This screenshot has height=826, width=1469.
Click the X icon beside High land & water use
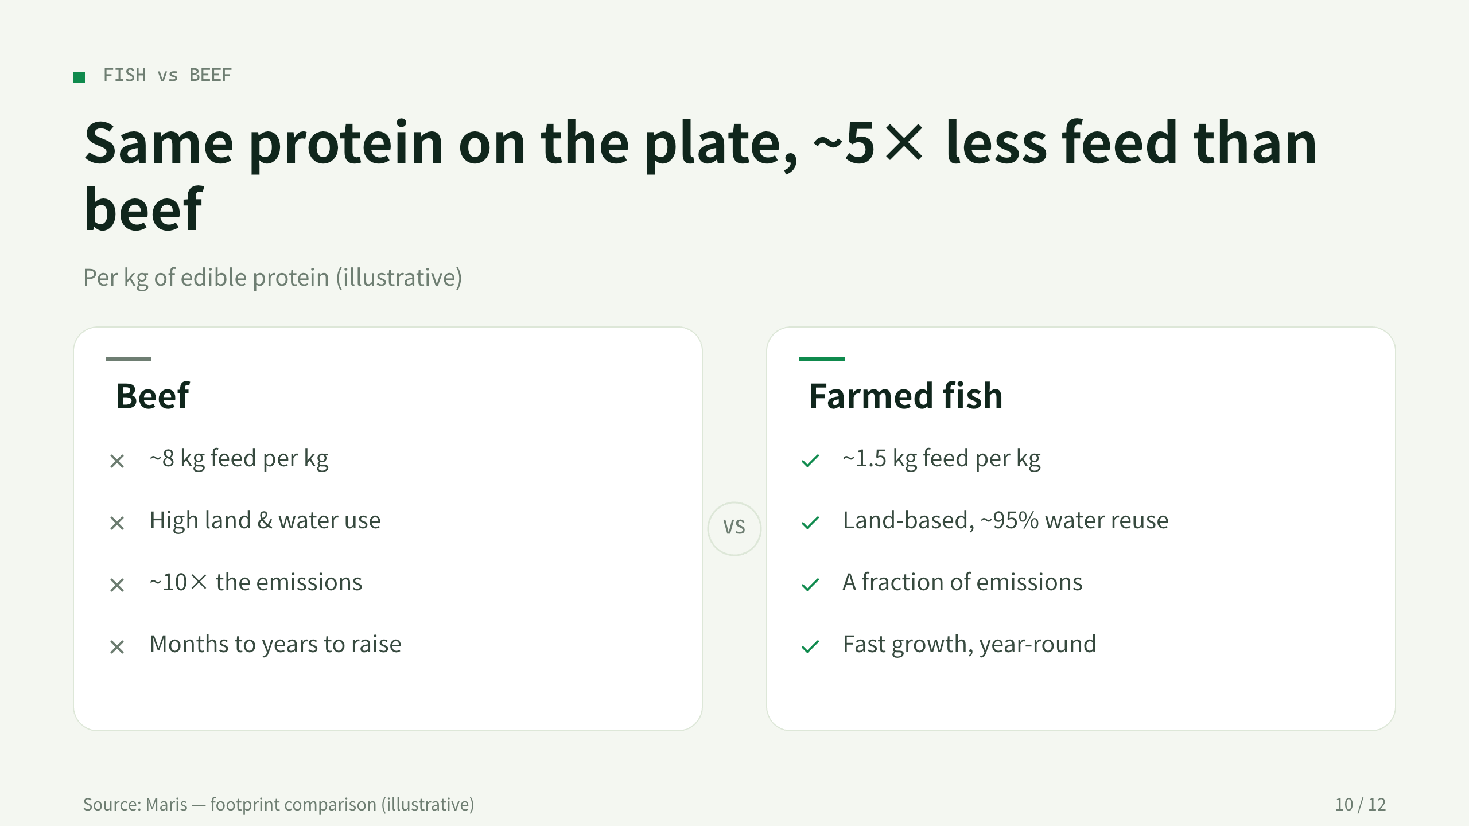point(117,523)
